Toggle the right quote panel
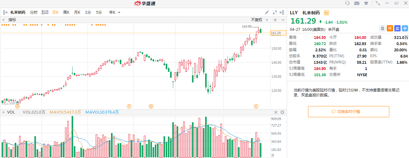The height and width of the screenshot is (158, 409). coord(283,12)
